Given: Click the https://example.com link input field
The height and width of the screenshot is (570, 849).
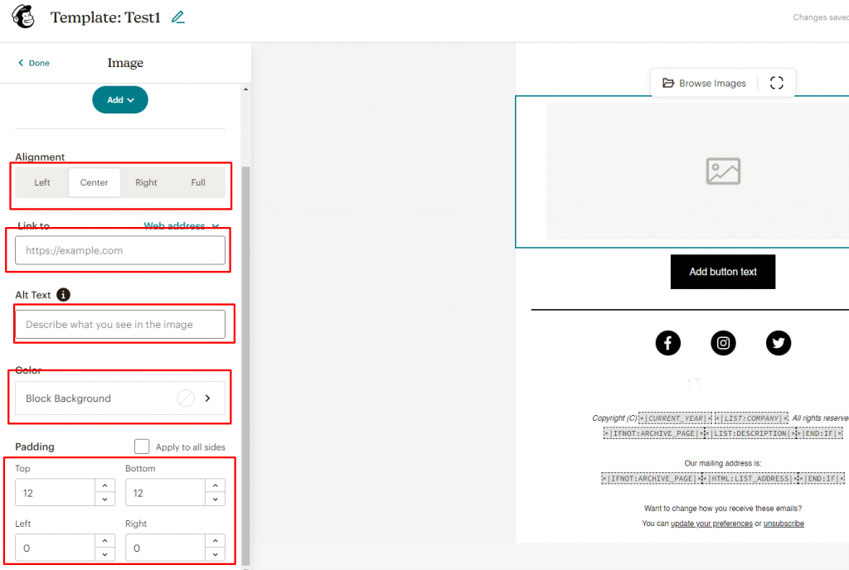Looking at the screenshot, I should pos(119,249).
